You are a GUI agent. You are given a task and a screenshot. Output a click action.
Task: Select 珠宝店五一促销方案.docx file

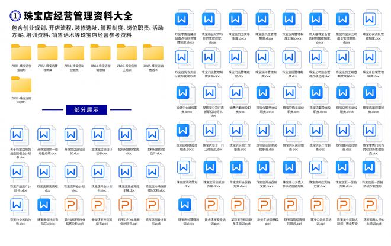click(345, 169)
